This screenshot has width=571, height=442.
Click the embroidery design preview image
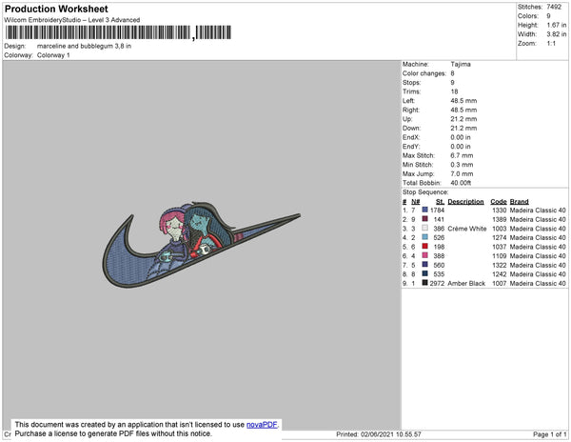[201, 245]
